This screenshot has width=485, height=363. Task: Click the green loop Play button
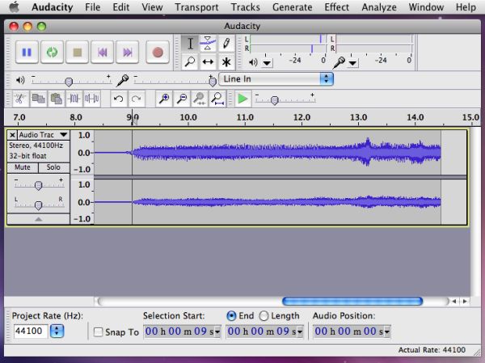pyautogui.click(x=52, y=52)
